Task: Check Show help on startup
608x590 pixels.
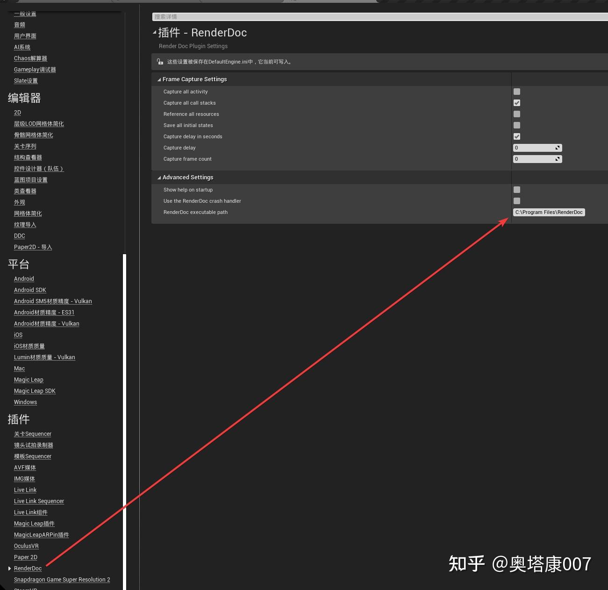Action: (517, 190)
